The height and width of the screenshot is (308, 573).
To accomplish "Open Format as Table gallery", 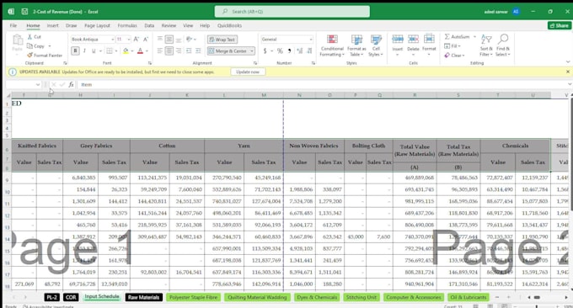I will [x=356, y=45].
